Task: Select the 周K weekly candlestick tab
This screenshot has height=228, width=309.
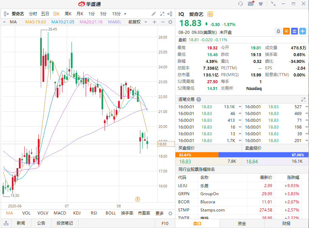Action: [x=68, y=14]
